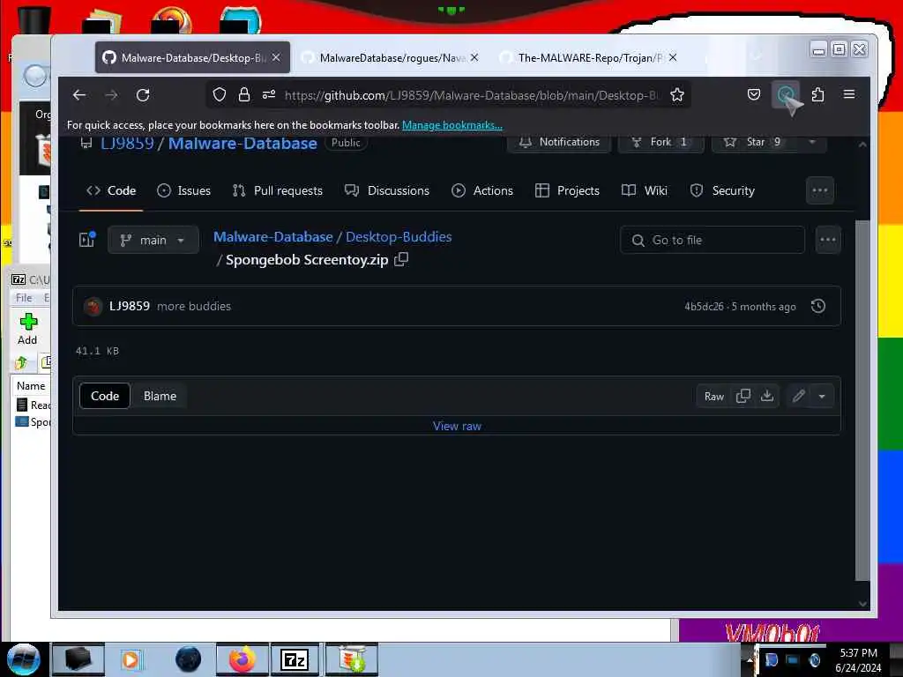Image resolution: width=903 pixels, height=677 pixels.
Task: Open the Firefox account icon
Action: point(786,94)
